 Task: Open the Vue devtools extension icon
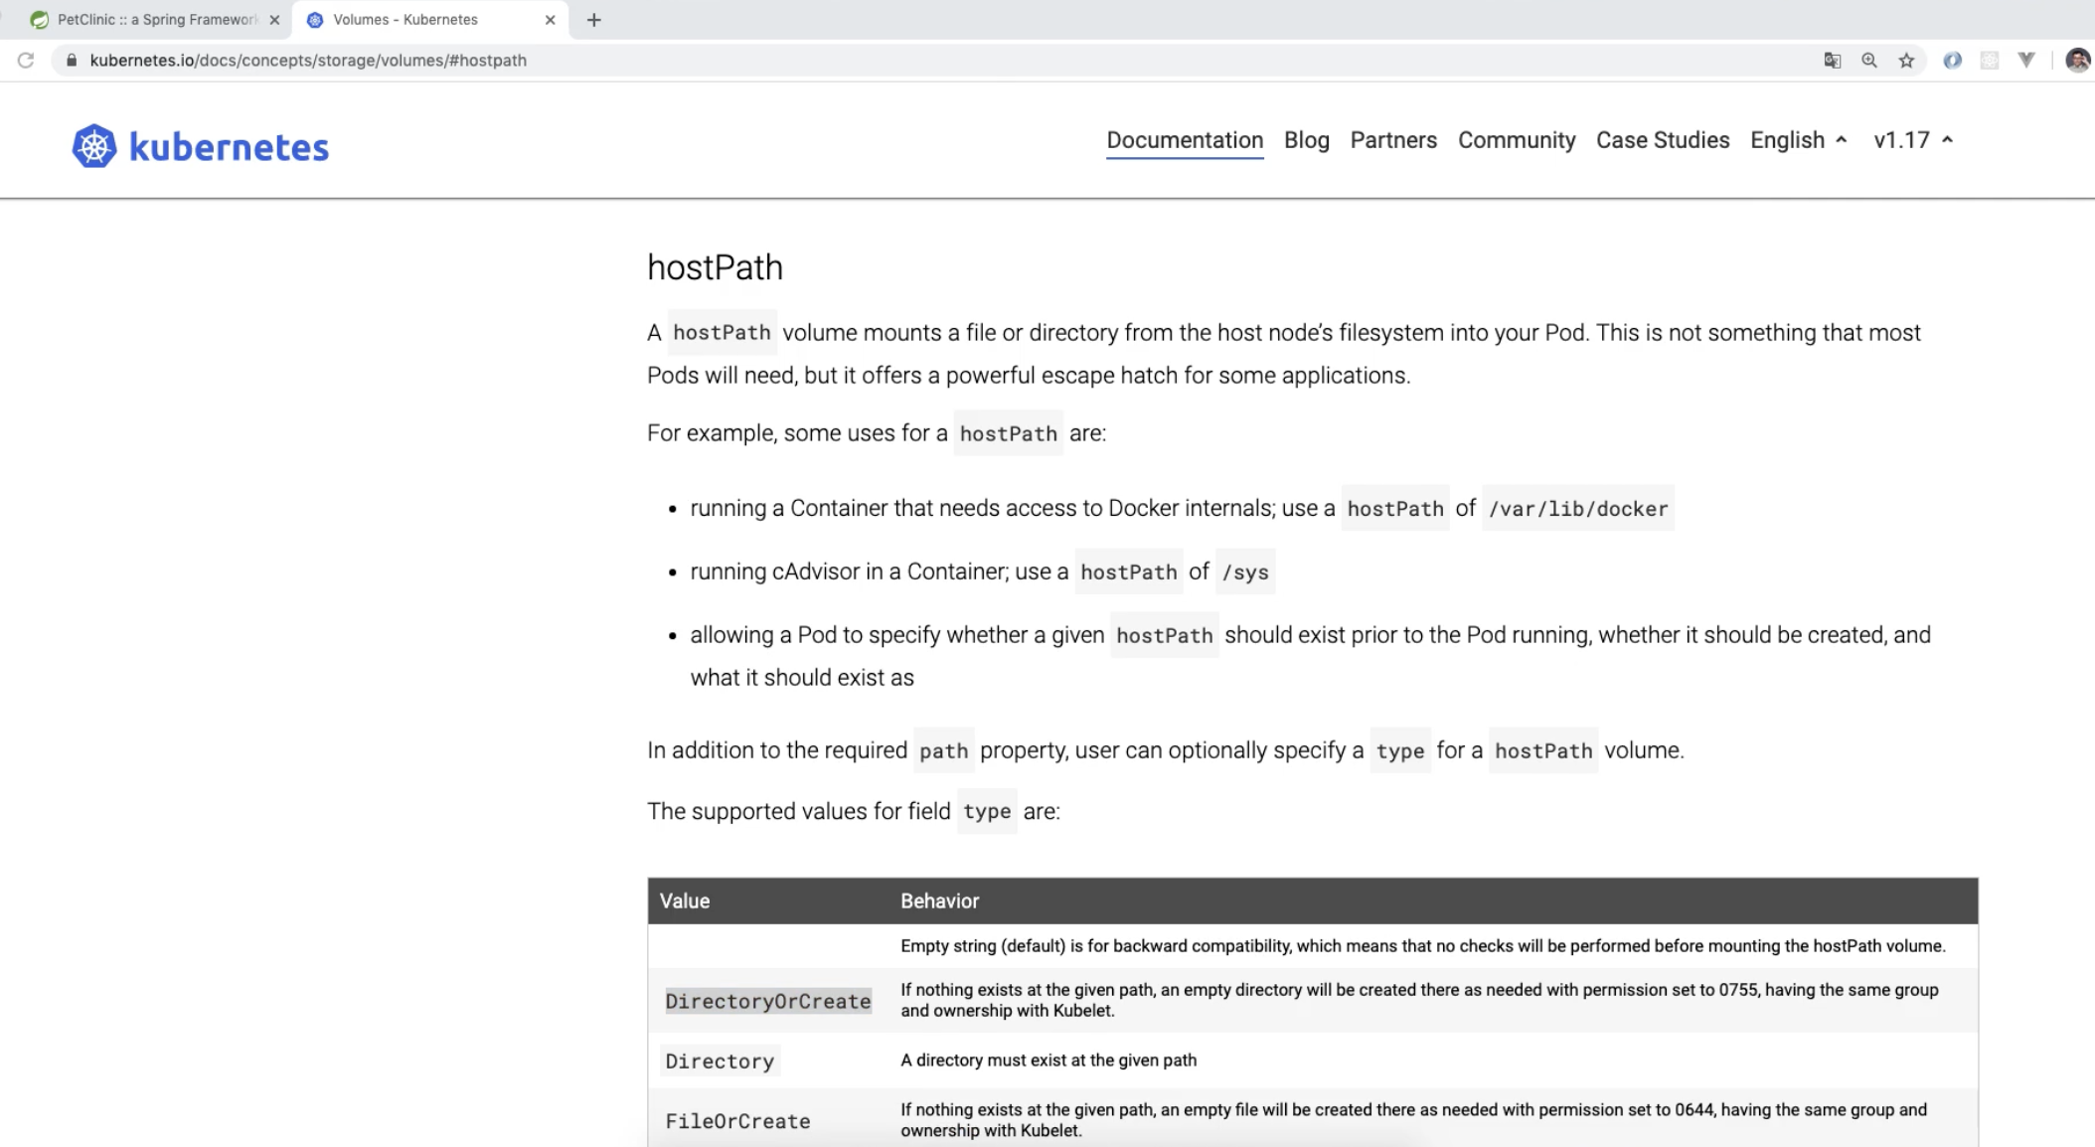(2026, 61)
